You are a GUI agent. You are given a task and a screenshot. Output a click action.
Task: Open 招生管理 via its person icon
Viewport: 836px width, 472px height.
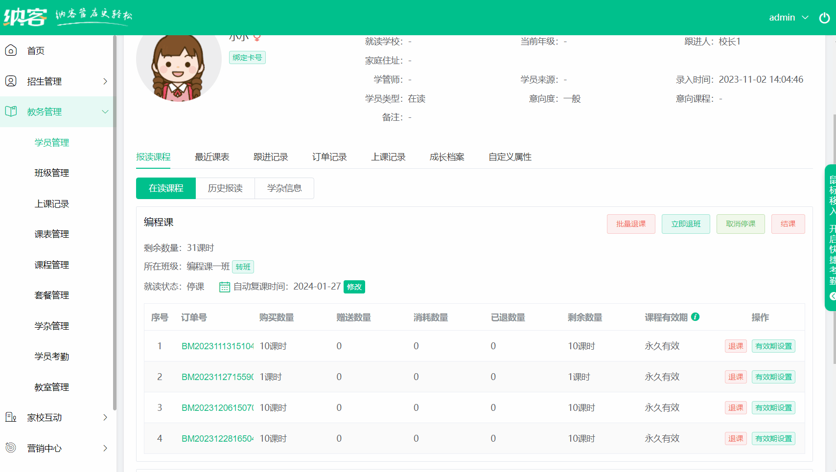(x=11, y=81)
